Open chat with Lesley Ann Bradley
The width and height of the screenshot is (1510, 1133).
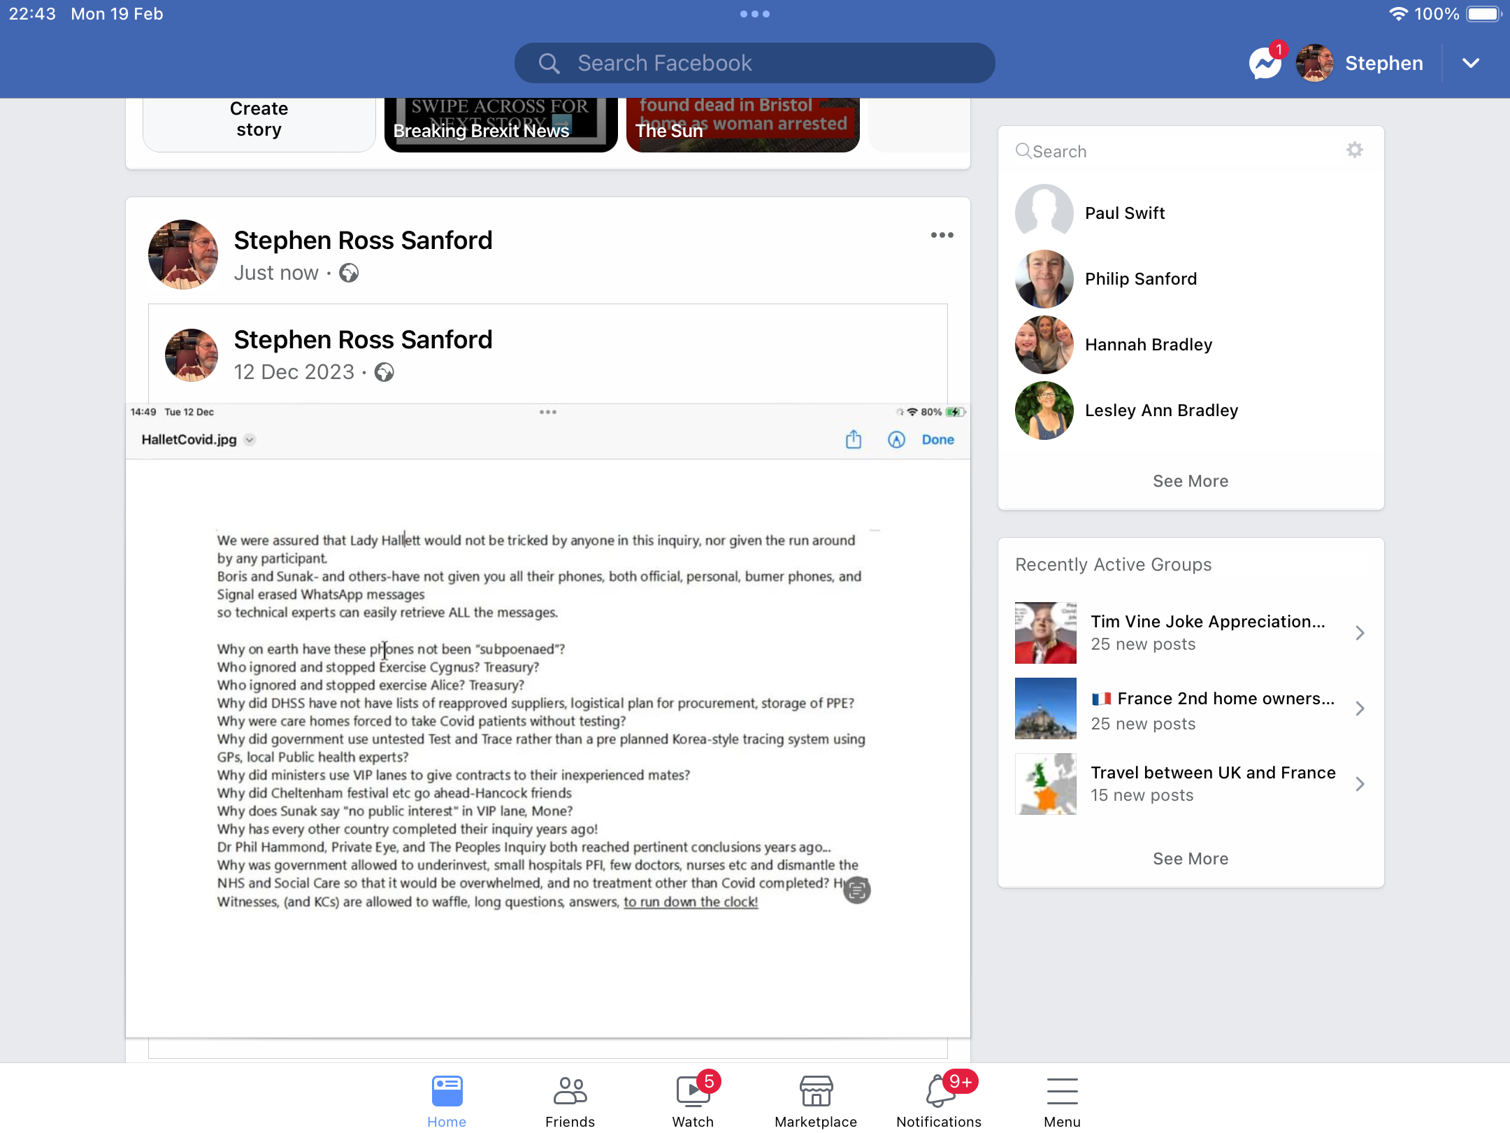click(1191, 411)
